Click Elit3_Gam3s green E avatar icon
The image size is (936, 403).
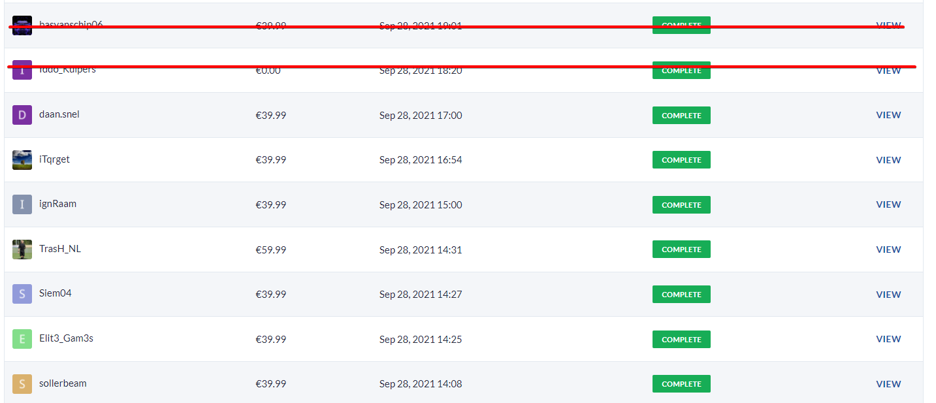[22, 339]
